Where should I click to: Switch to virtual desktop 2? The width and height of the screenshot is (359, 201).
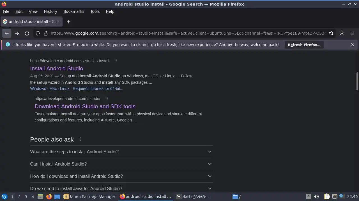(19, 197)
